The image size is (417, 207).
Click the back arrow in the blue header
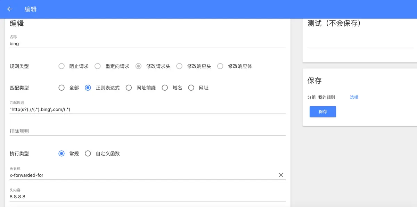coord(9,9)
